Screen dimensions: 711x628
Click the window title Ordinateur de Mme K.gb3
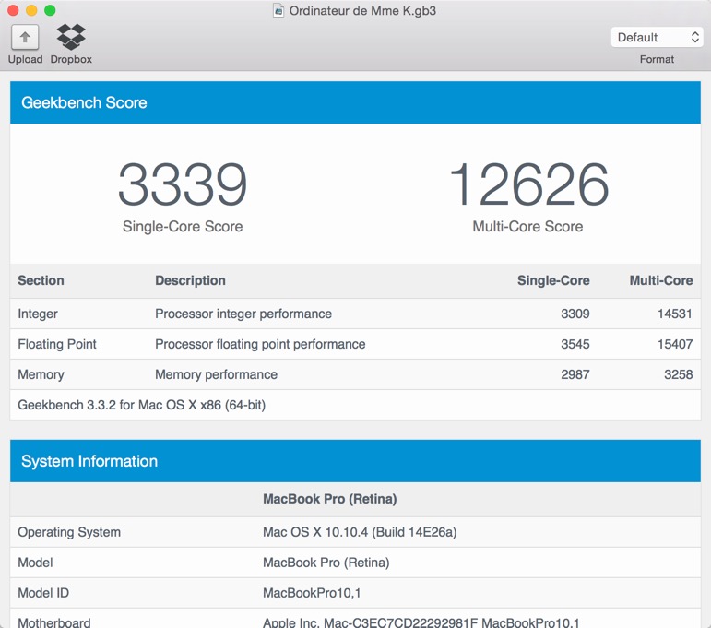[x=362, y=10]
